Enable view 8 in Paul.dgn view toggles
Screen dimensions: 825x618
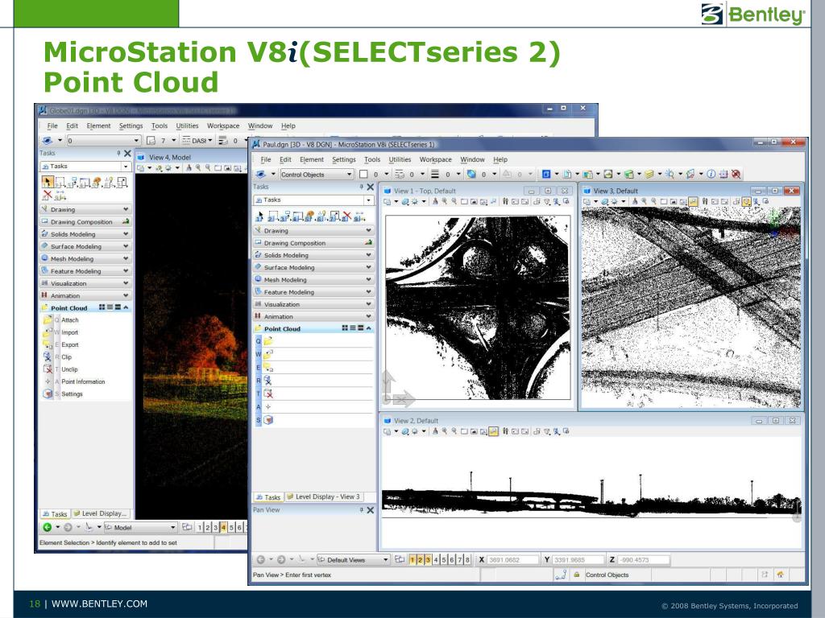(467, 560)
